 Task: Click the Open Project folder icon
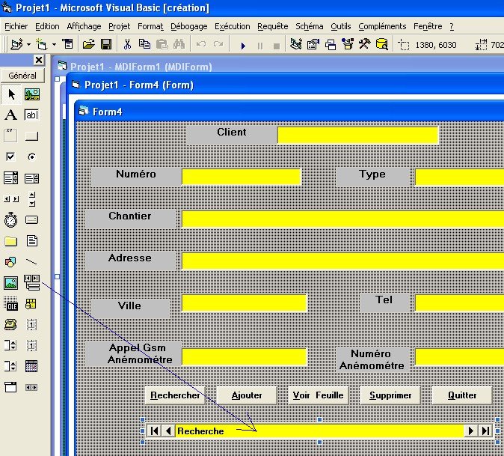[x=88, y=44]
